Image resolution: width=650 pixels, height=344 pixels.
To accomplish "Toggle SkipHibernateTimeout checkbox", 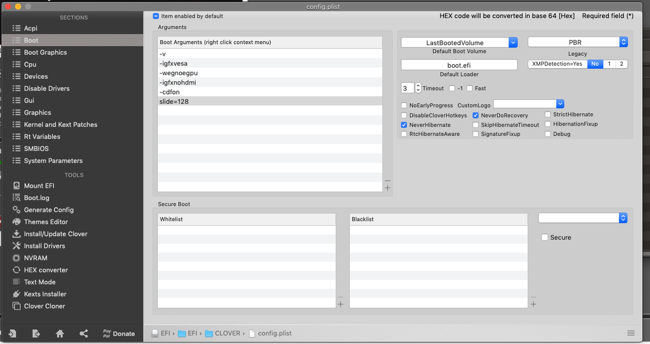I will [x=476, y=125].
